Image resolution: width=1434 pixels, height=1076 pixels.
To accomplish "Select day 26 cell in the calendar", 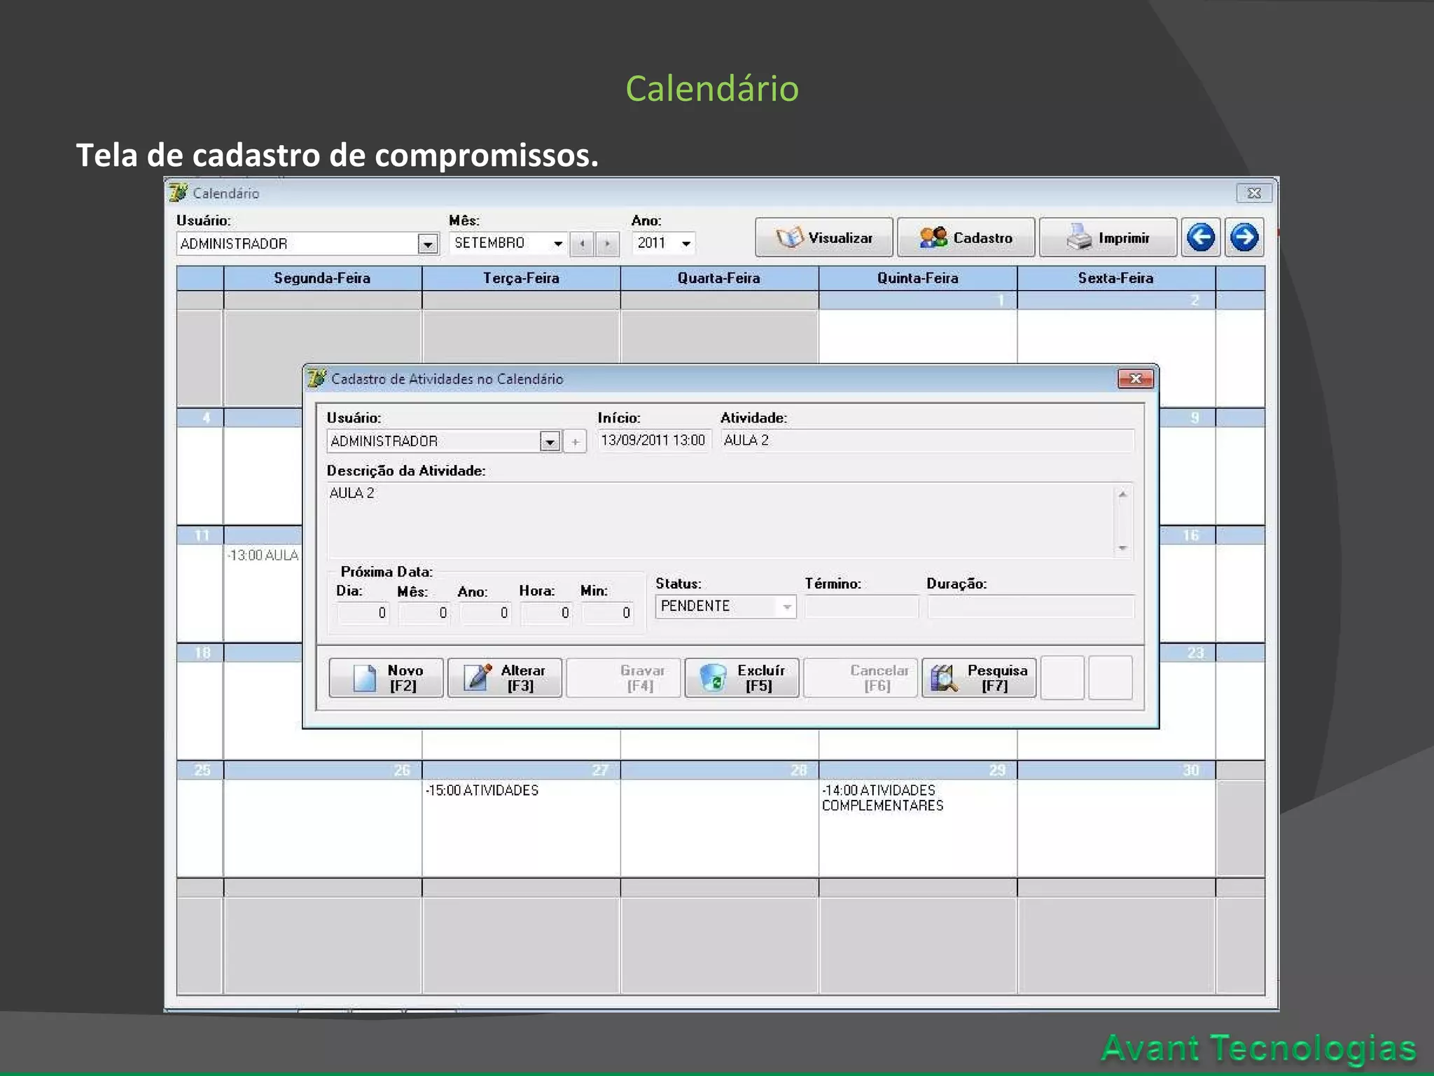I will (322, 820).
